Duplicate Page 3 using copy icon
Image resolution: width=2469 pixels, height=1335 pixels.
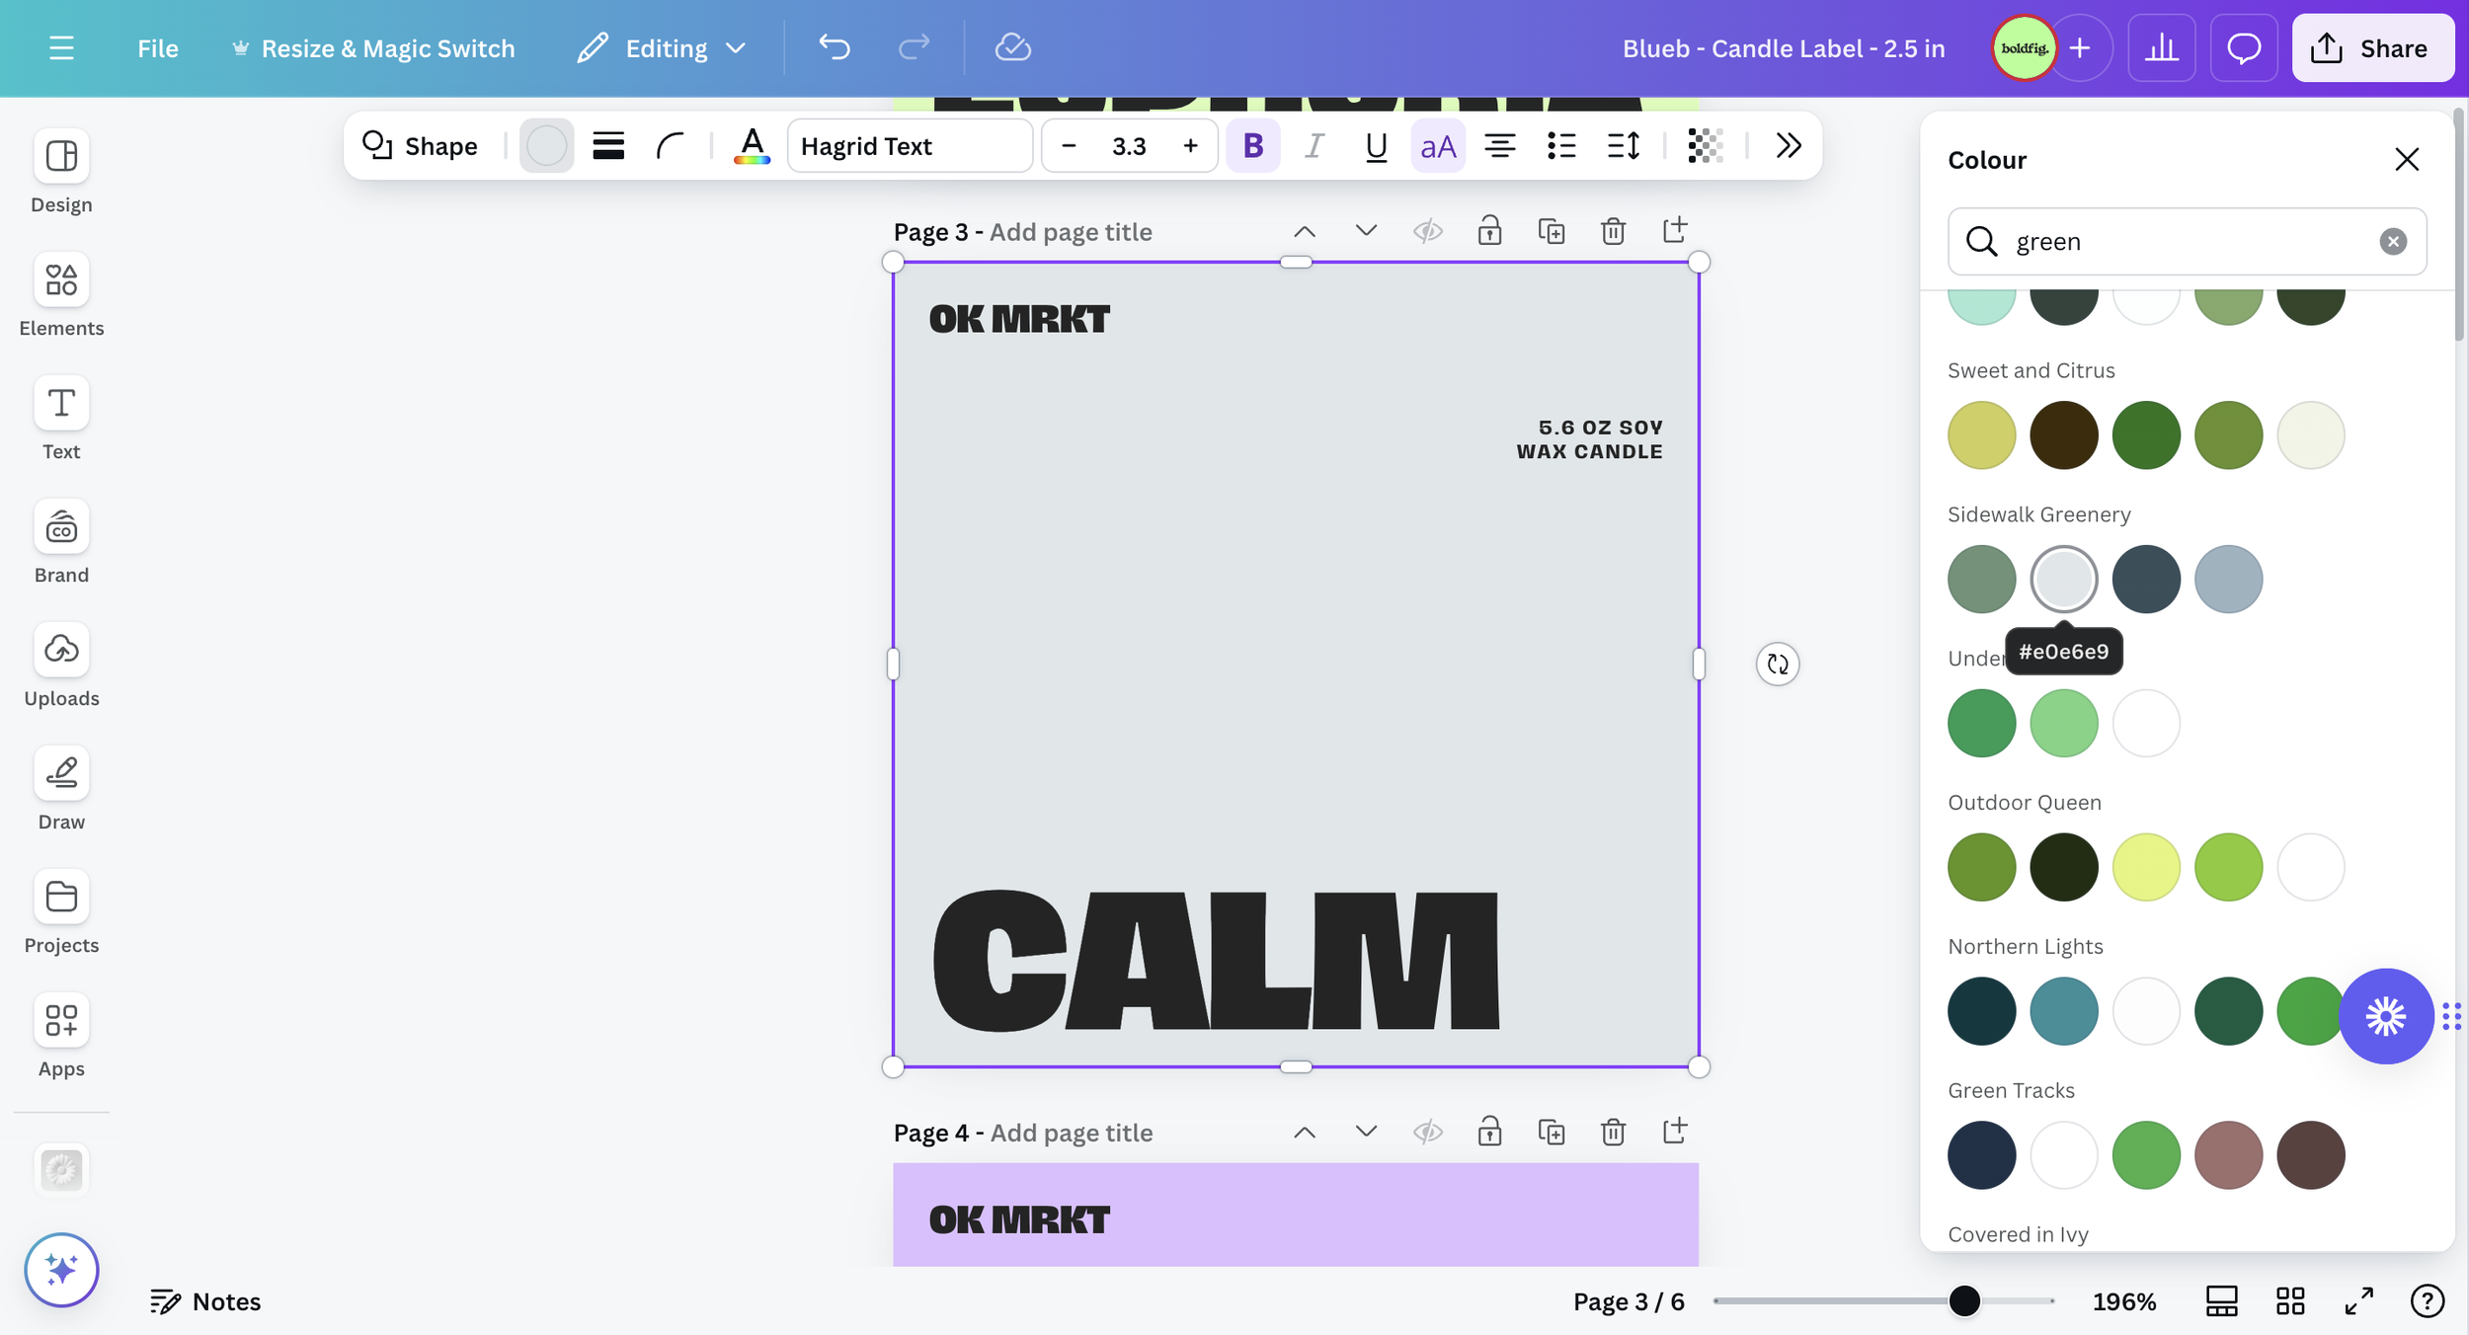pos(1552,231)
